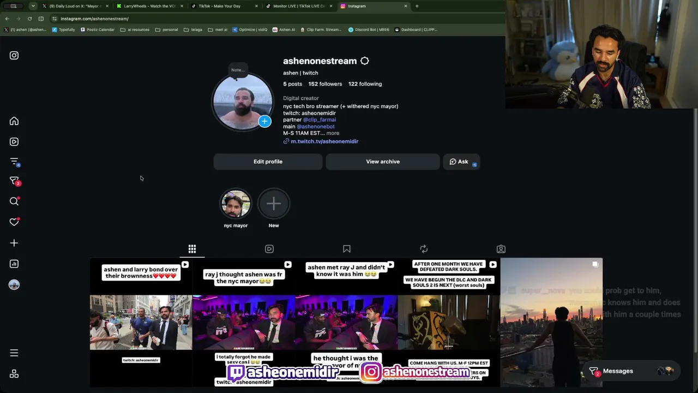
Task: Open the m.twitch.tv/asheonemidir link
Action: click(324, 141)
